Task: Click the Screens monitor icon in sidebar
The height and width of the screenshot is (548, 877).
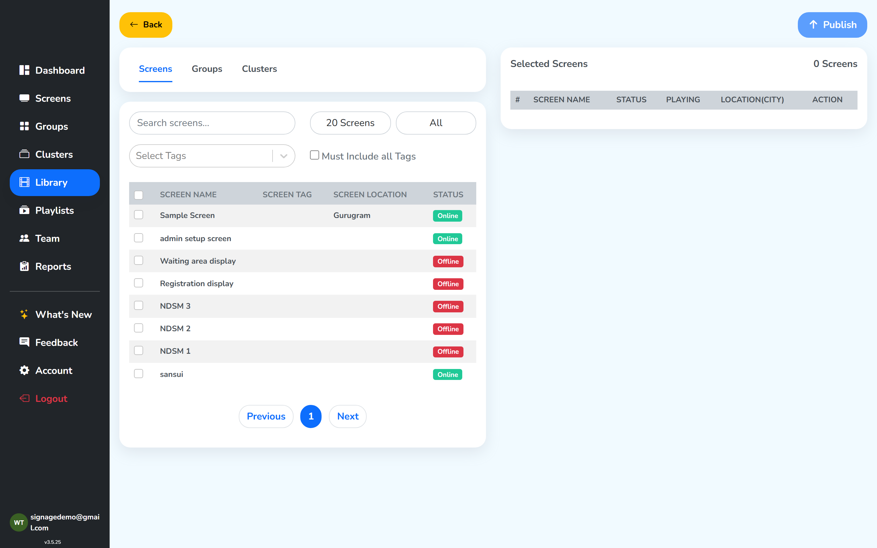Action: 24,98
